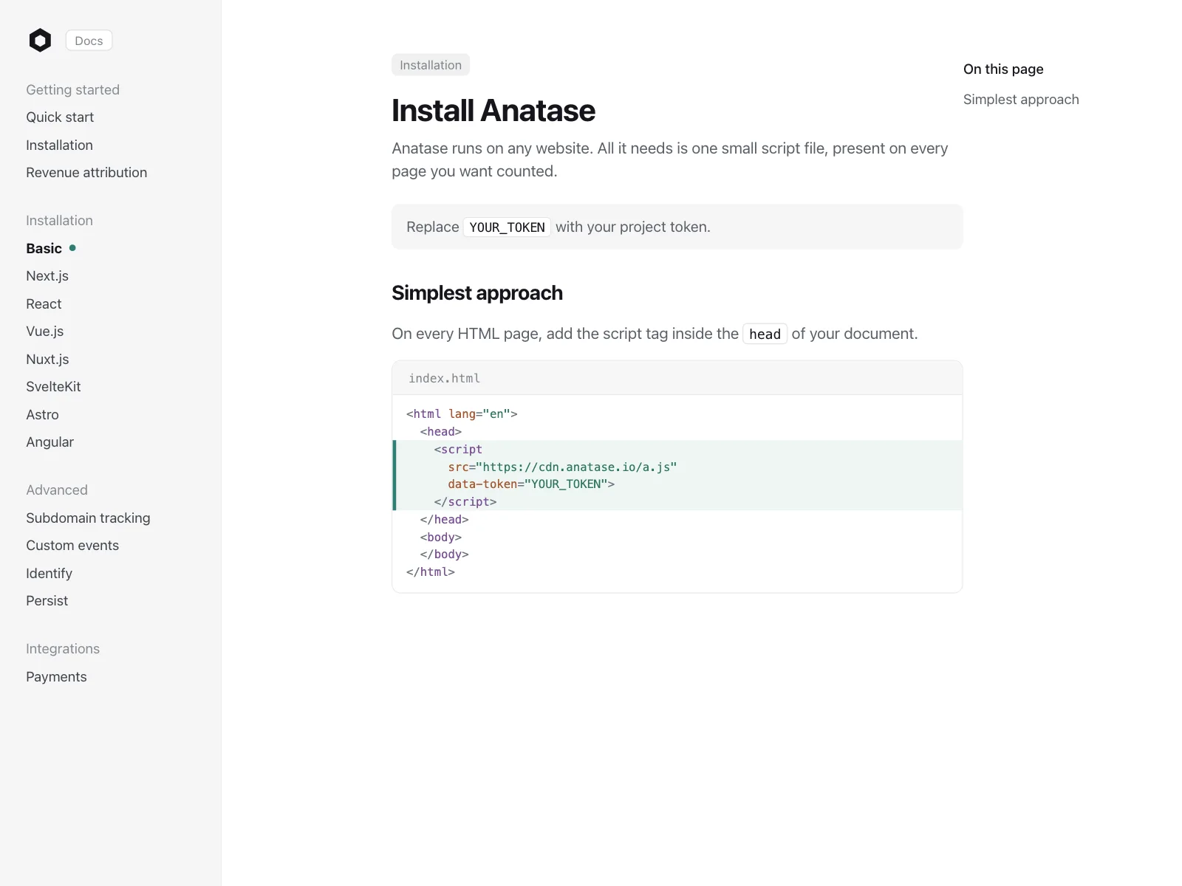Open the Identify page
The height and width of the screenshot is (886, 1182).
coord(49,574)
